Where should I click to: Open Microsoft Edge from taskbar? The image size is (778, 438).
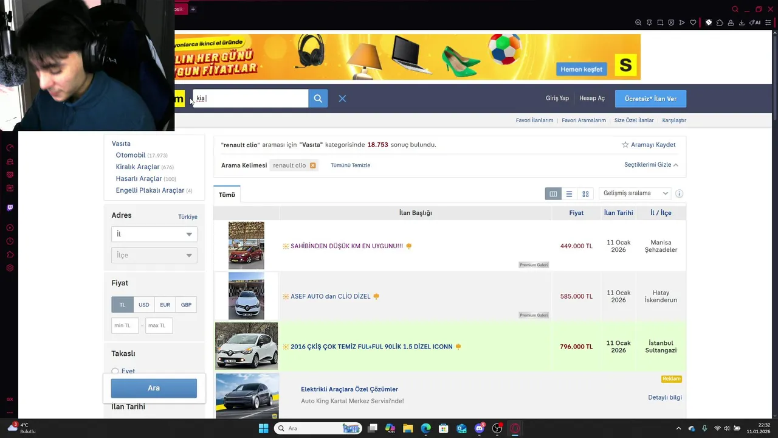coord(425,428)
